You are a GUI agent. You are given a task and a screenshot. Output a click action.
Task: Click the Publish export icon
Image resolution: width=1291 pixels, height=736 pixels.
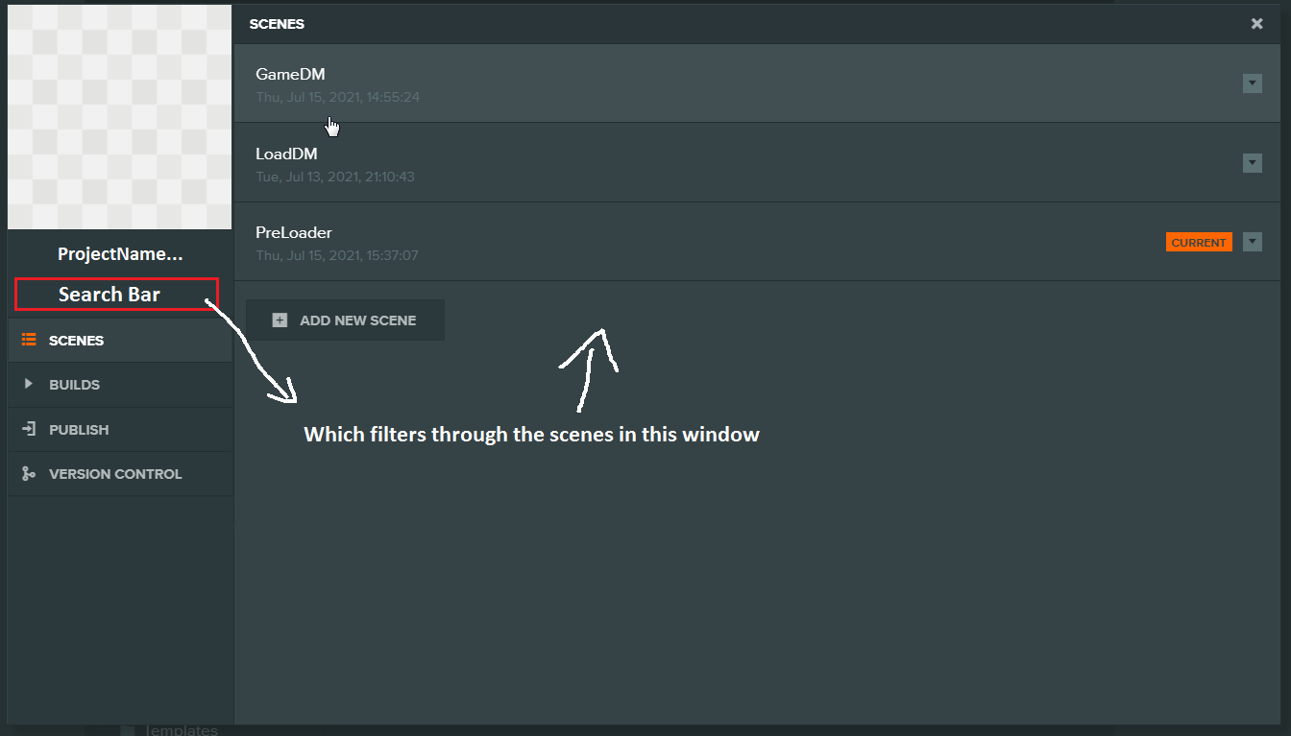29,429
